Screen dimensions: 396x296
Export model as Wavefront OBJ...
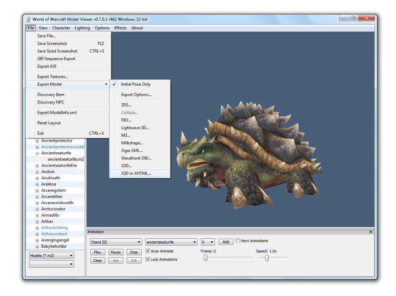pos(140,158)
